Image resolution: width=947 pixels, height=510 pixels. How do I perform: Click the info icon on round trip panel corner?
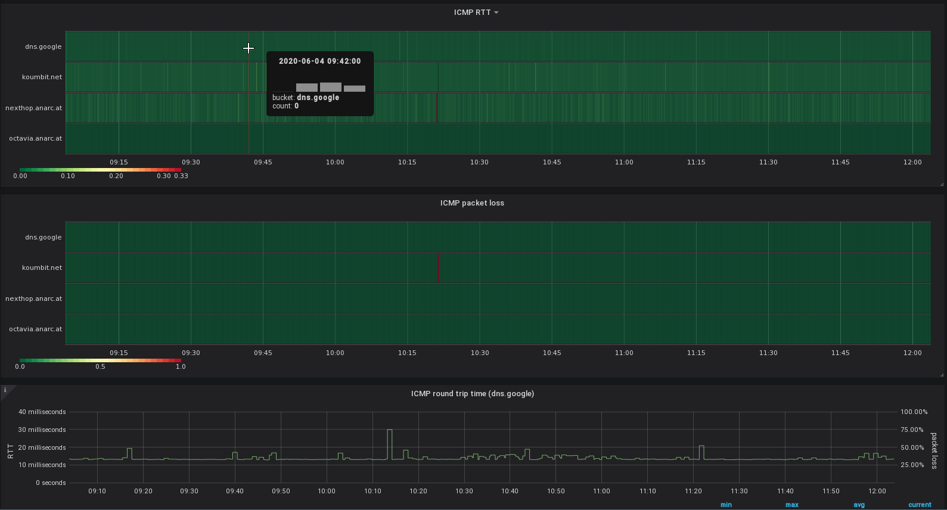5,390
